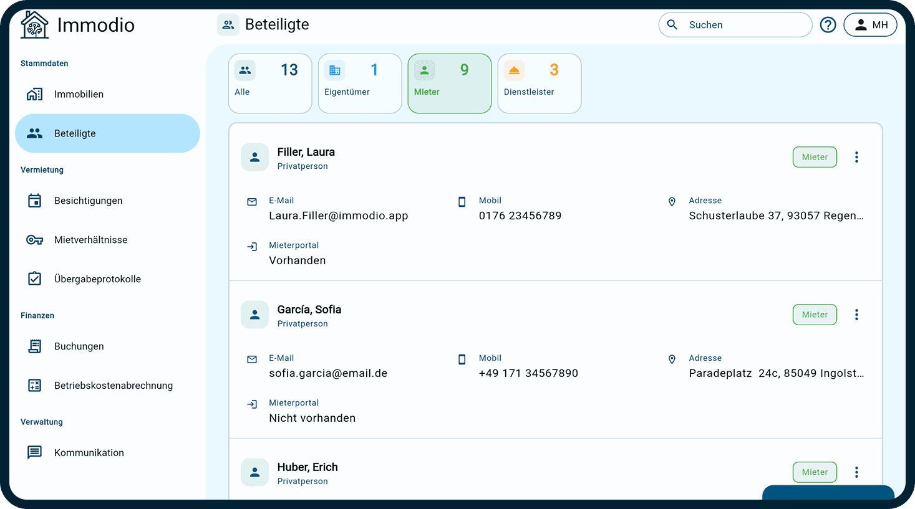The image size is (915, 509).
Task: Click the envelope icon in Laura Filler's card
Action: [x=252, y=202]
